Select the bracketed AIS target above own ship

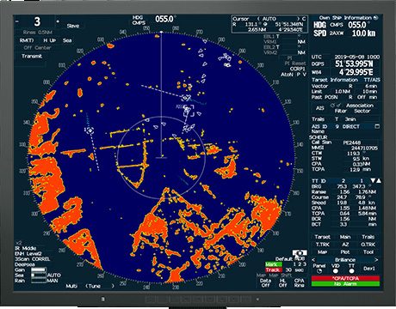(189, 110)
